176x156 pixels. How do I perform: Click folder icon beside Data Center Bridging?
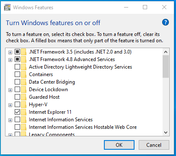pos(24,82)
